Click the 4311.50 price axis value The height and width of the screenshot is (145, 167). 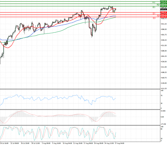coord(164,45)
